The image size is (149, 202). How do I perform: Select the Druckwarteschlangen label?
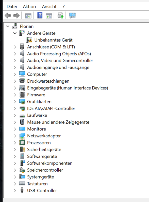48,81
